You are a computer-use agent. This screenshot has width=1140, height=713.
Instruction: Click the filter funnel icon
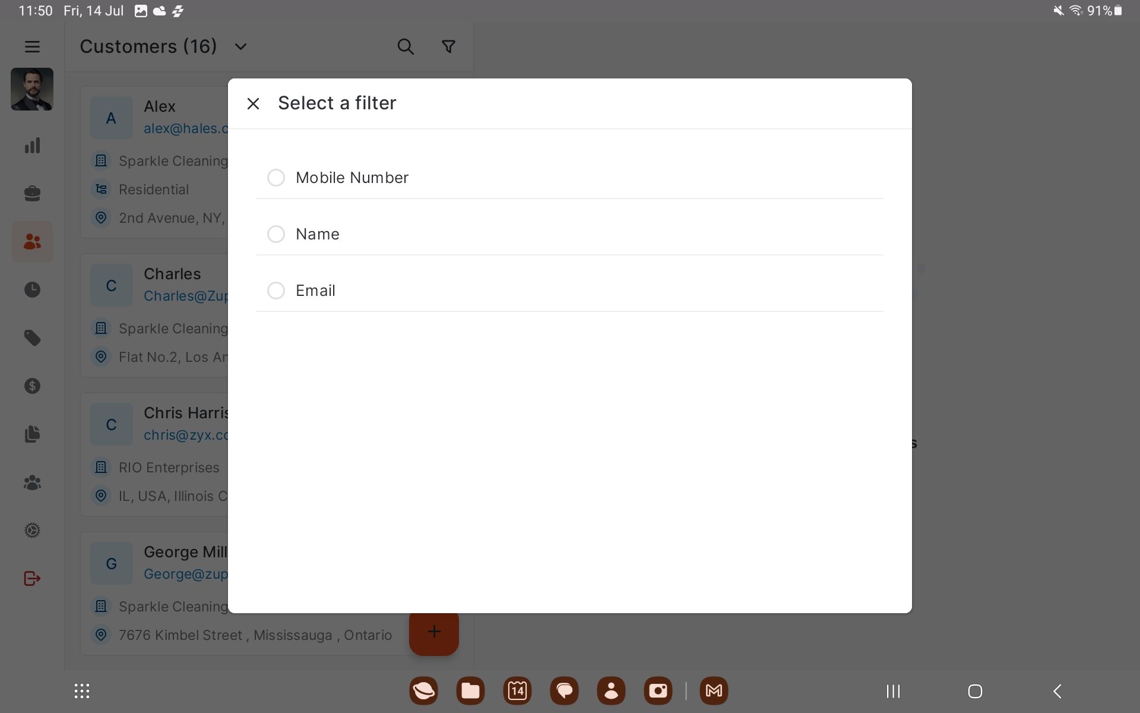point(449,46)
